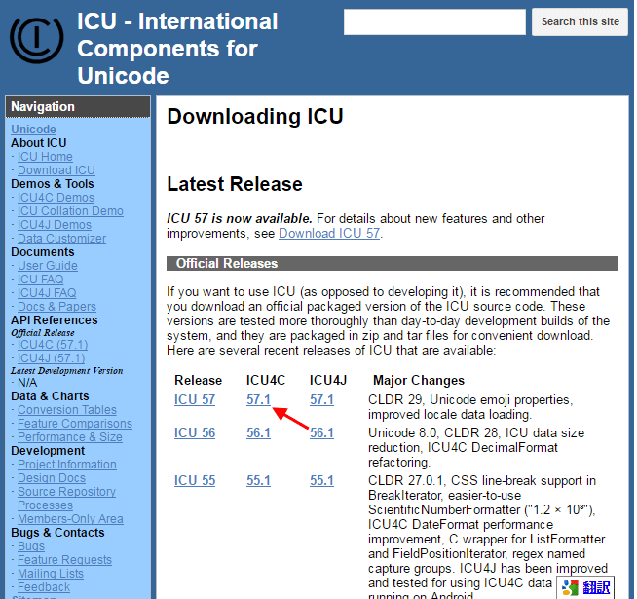Open Docs & Papers link
The image size is (637, 599).
pyautogui.click(x=56, y=307)
